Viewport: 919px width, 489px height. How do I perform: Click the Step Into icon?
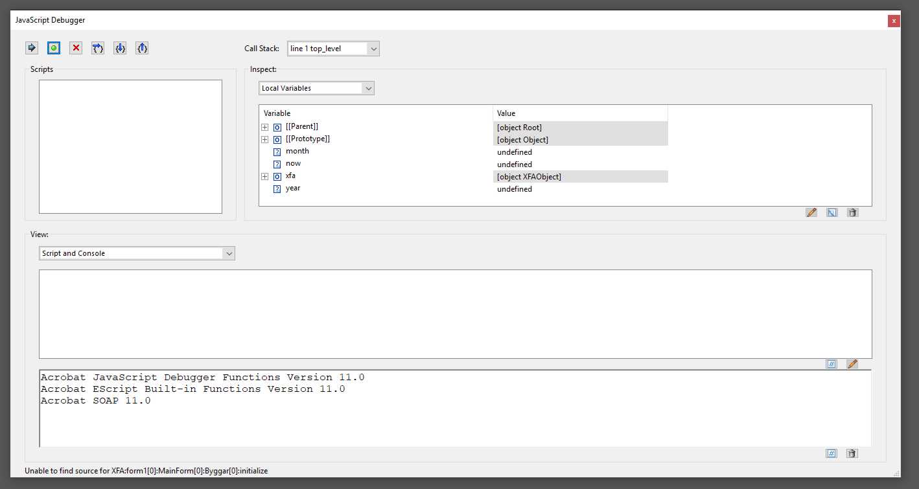coord(120,48)
